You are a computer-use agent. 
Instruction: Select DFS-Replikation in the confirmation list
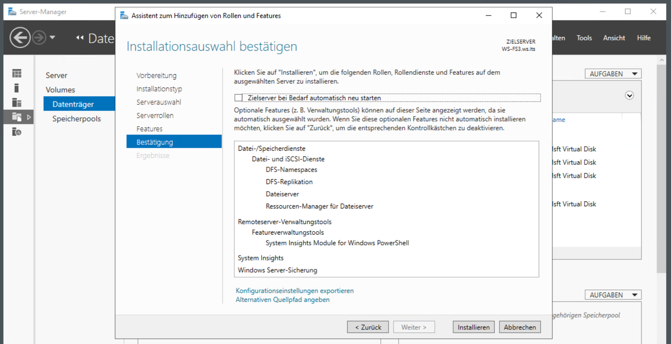click(x=289, y=182)
